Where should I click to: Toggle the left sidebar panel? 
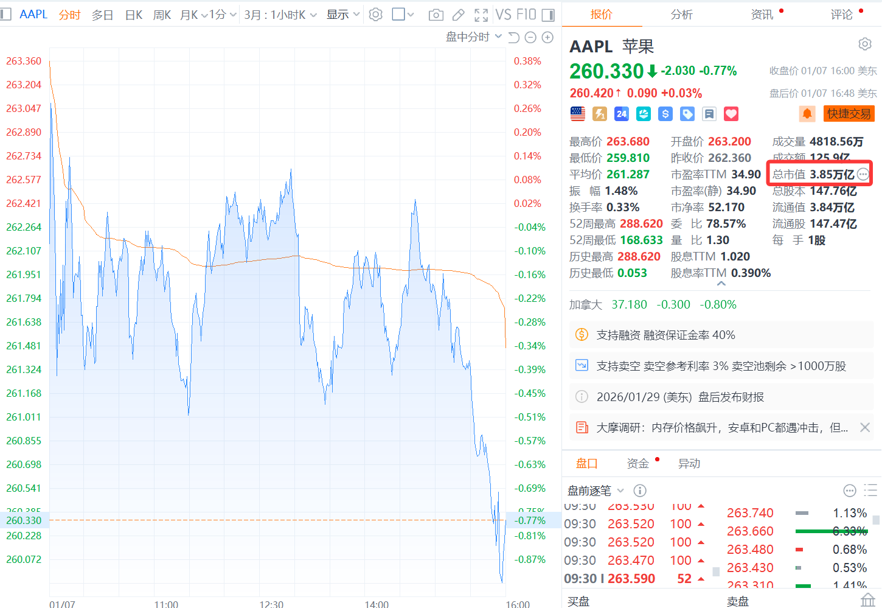[x=5, y=15]
